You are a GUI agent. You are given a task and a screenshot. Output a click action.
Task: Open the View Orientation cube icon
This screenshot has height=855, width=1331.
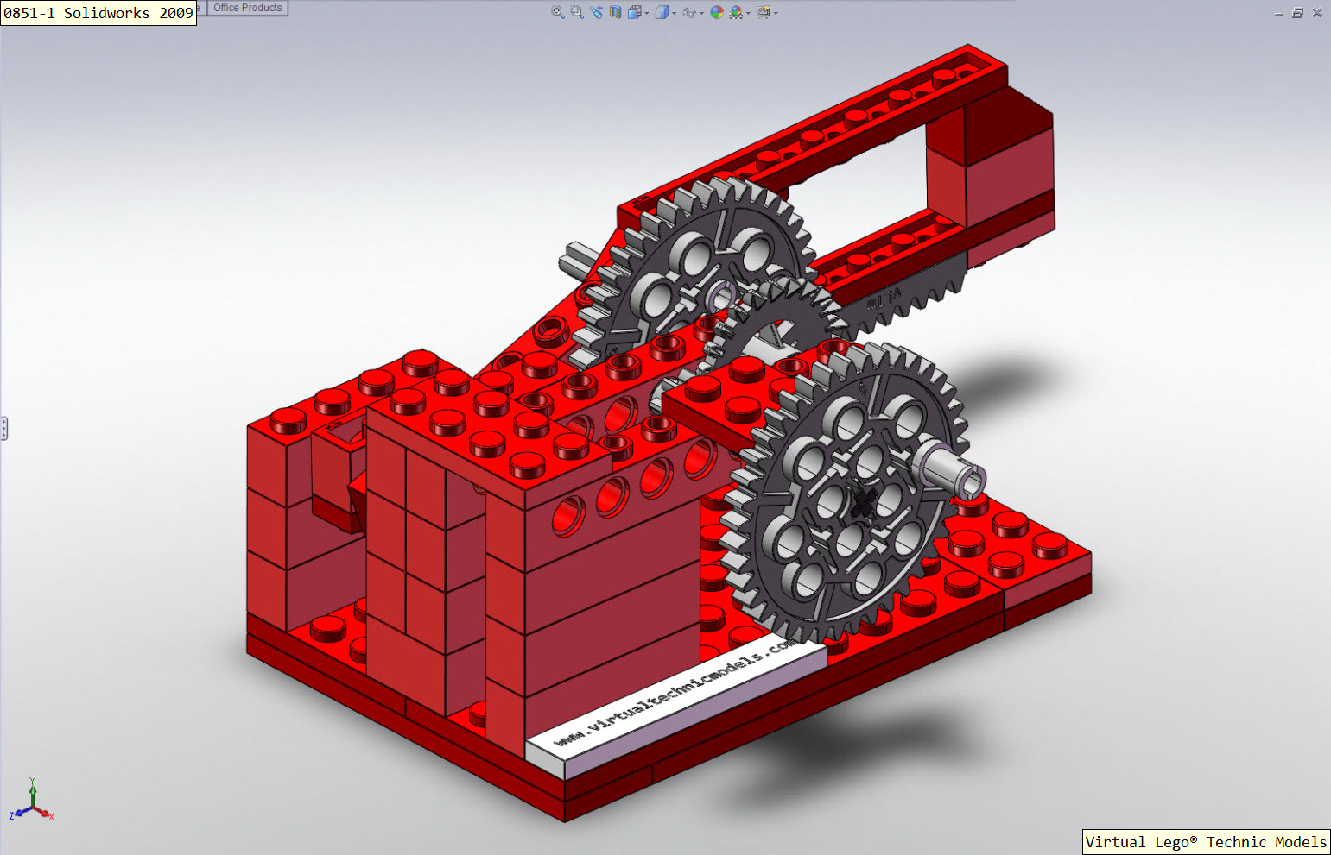pos(635,12)
